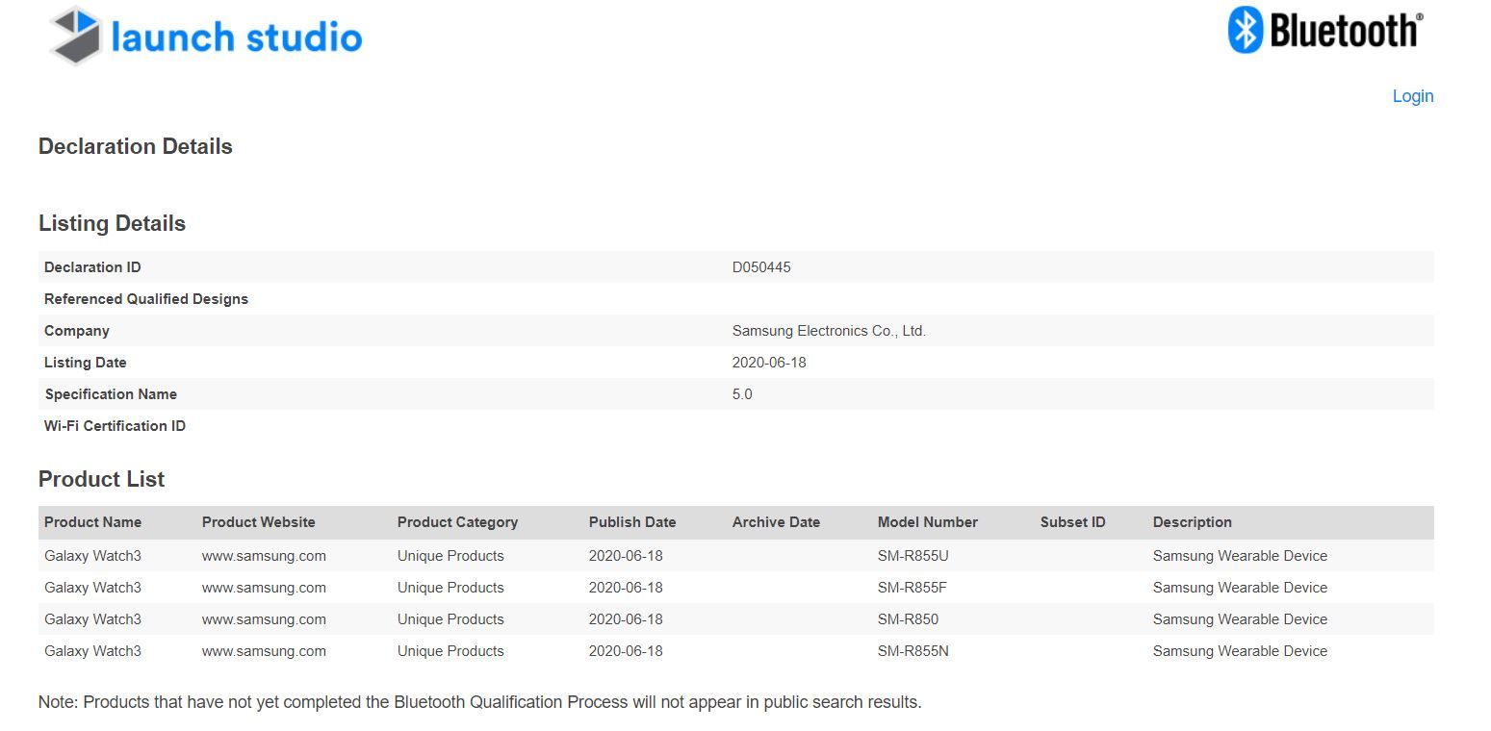Click Galaxy Watch3 in the SM-R855U row
Image resolution: width=1491 pixels, height=731 pixels.
(x=92, y=556)
